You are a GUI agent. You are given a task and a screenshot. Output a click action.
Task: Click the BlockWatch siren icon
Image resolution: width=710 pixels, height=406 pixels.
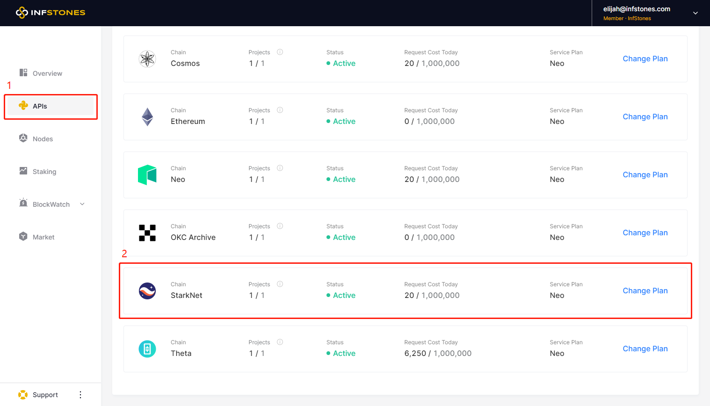[x=23, y=203]
